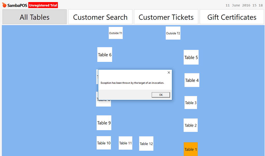The width and height of the screenshot is (265, 156).
Task: Open Table 9
Action: point(104,123)
